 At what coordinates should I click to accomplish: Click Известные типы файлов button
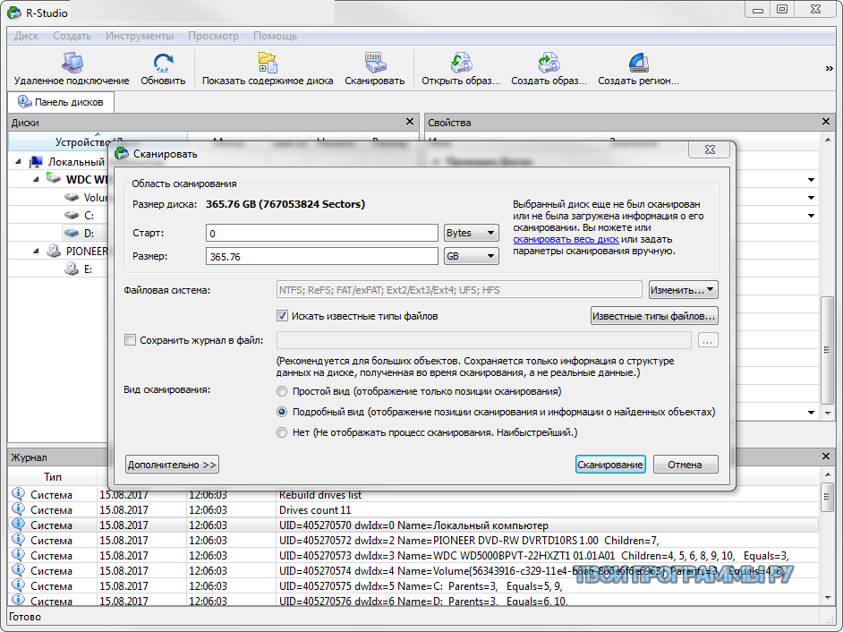(654, 316)
